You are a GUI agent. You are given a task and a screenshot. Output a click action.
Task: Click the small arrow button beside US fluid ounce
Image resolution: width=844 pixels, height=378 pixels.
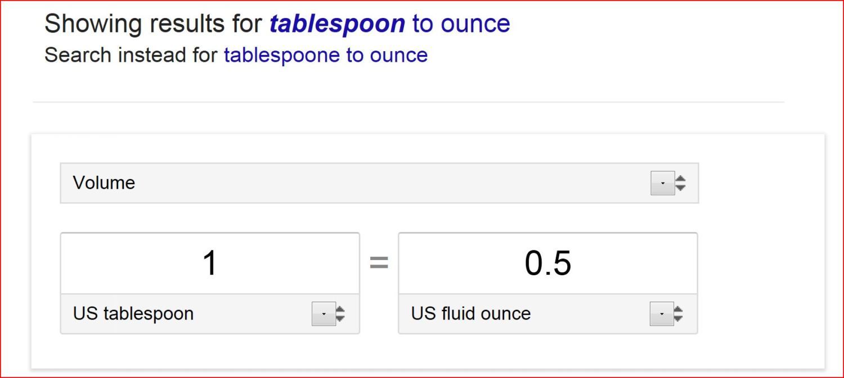click(661, 314)
